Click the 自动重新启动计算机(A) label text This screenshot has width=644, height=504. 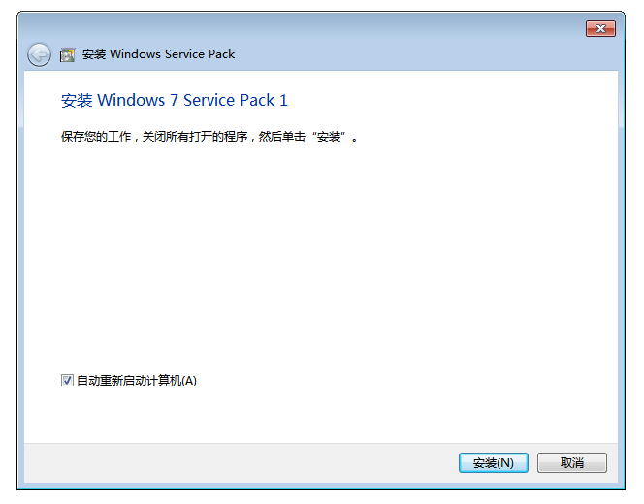136,381
